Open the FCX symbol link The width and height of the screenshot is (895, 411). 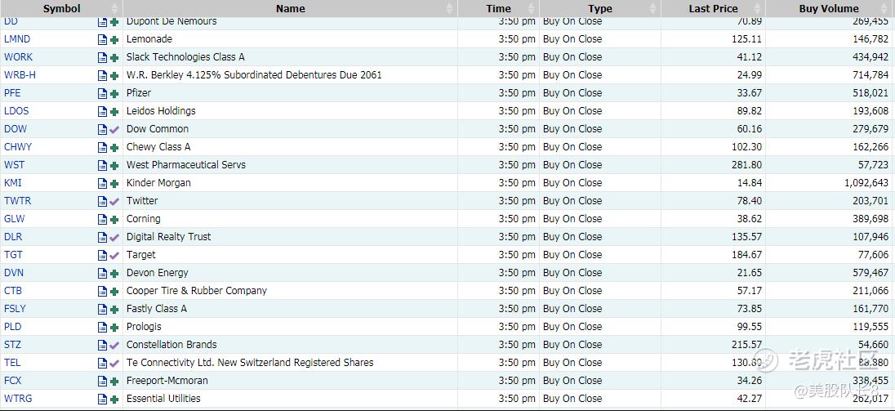click(12, 381)
